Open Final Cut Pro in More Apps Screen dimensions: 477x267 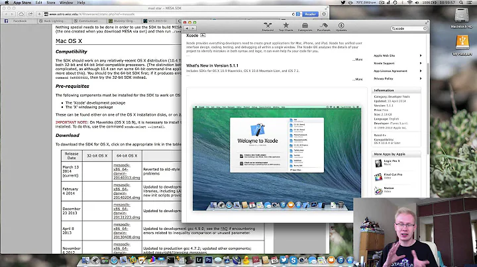coord(392,176)
